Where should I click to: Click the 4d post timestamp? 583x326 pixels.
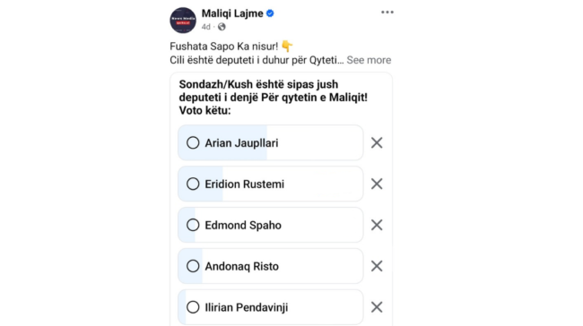pos(205,27)
